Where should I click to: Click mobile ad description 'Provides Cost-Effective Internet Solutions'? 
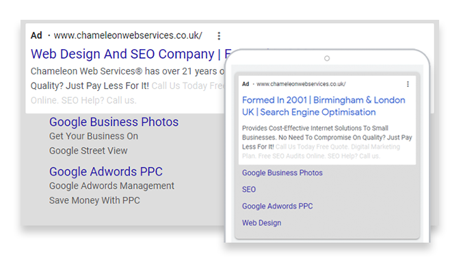[x=315, y=128]
